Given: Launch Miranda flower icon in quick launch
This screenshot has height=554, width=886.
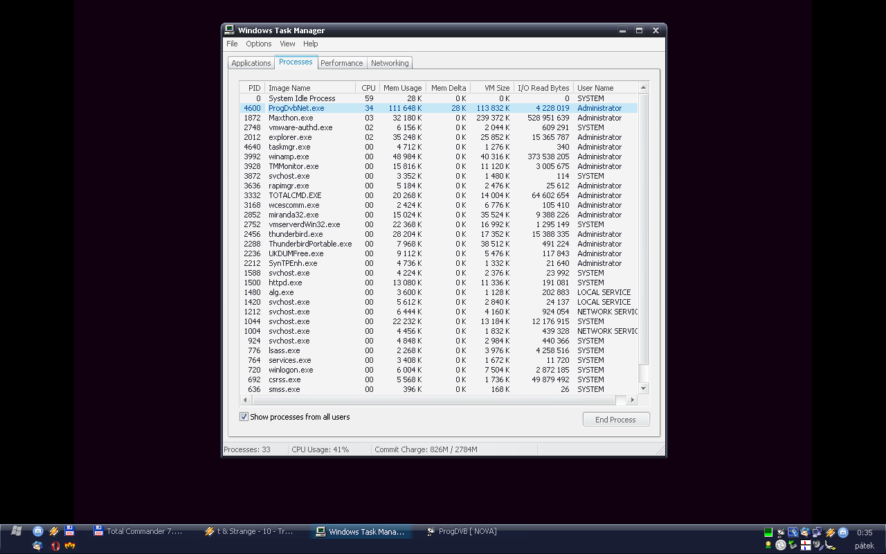Looking at the screenshot, I should [70, 545].
